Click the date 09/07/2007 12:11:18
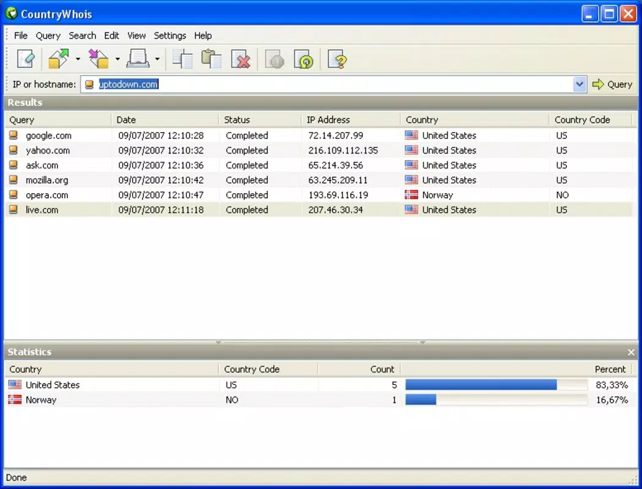Screen dimensions: 642x489 161,210
